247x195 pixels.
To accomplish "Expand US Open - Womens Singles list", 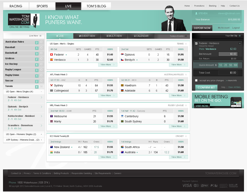I will pyautogui.click(x=41, y=134).
